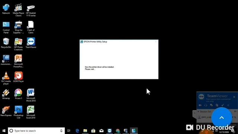Open chat in the TeamViewer panel

click(x=211, y=105)
